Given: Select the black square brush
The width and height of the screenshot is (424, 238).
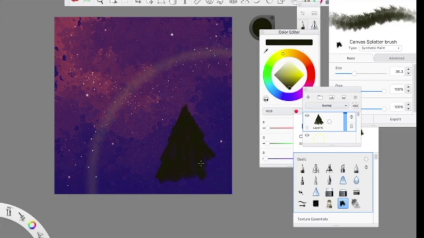Looking at the screenshot, I should pos(316,204).
